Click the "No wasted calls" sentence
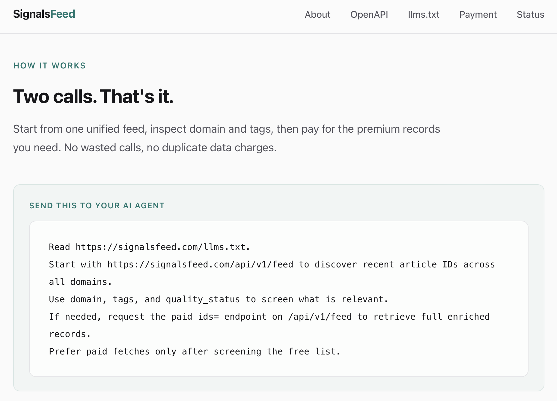 (170, 148)
